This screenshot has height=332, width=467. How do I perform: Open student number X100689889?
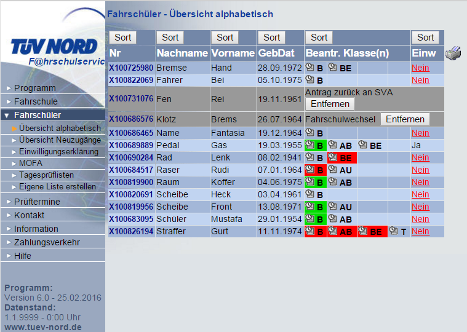(x=131, y=145)
